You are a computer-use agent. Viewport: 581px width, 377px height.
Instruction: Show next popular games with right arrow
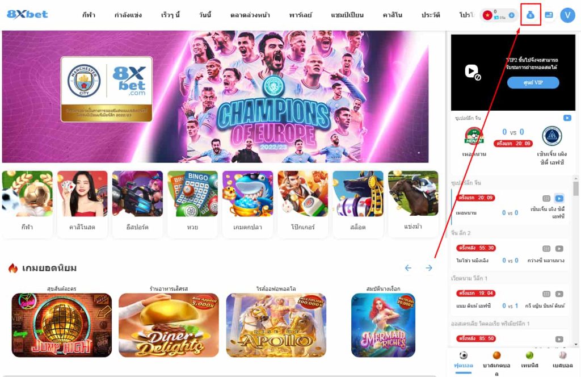pyautogui.click(x=429, y=267)
